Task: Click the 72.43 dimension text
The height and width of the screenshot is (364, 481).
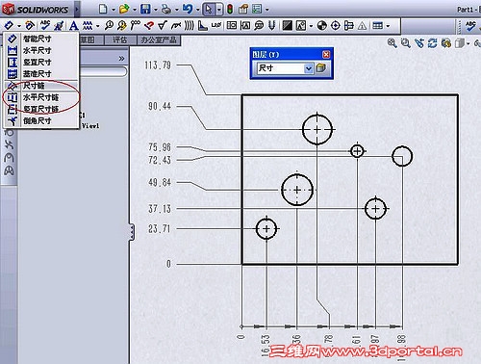Action: (160, 160)
